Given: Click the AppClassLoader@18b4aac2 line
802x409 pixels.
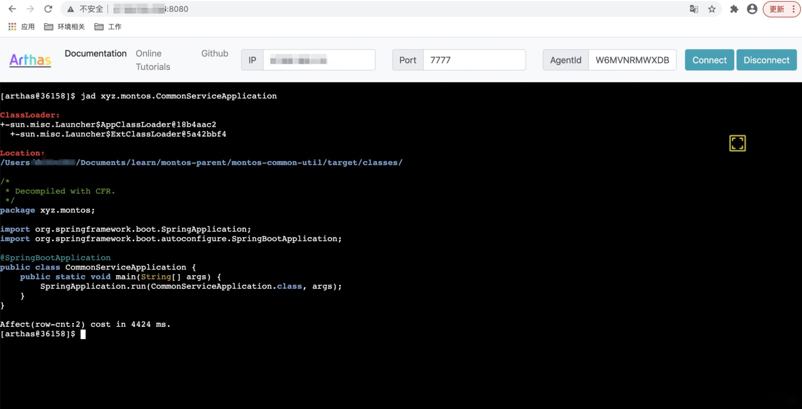Looking at the screenshot, I should (108, 125).
